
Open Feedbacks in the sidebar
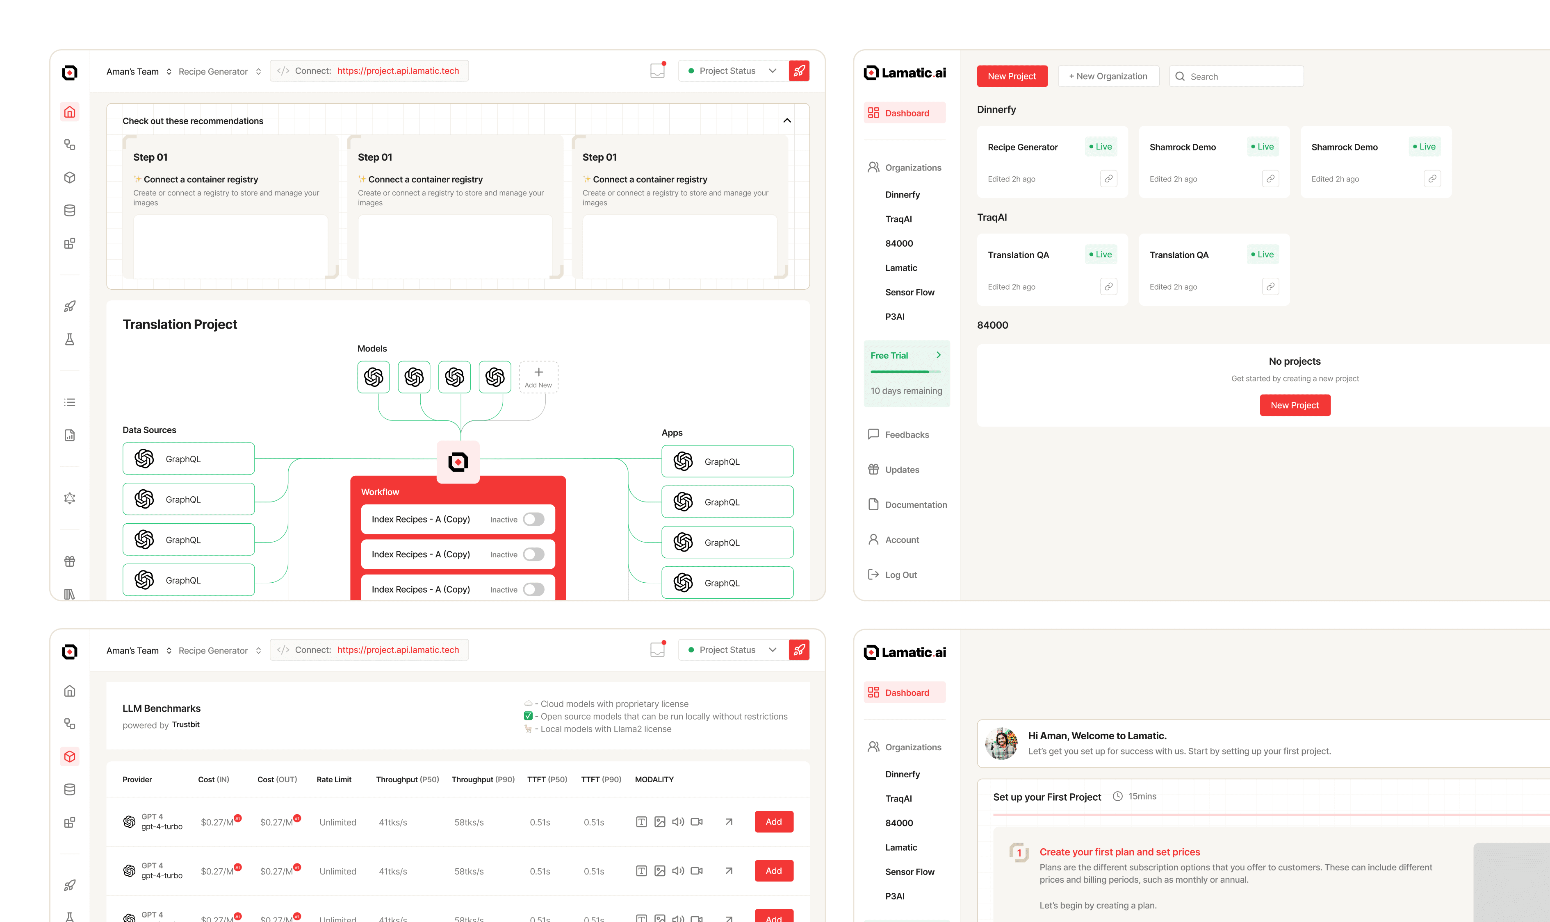pos(898,435)
